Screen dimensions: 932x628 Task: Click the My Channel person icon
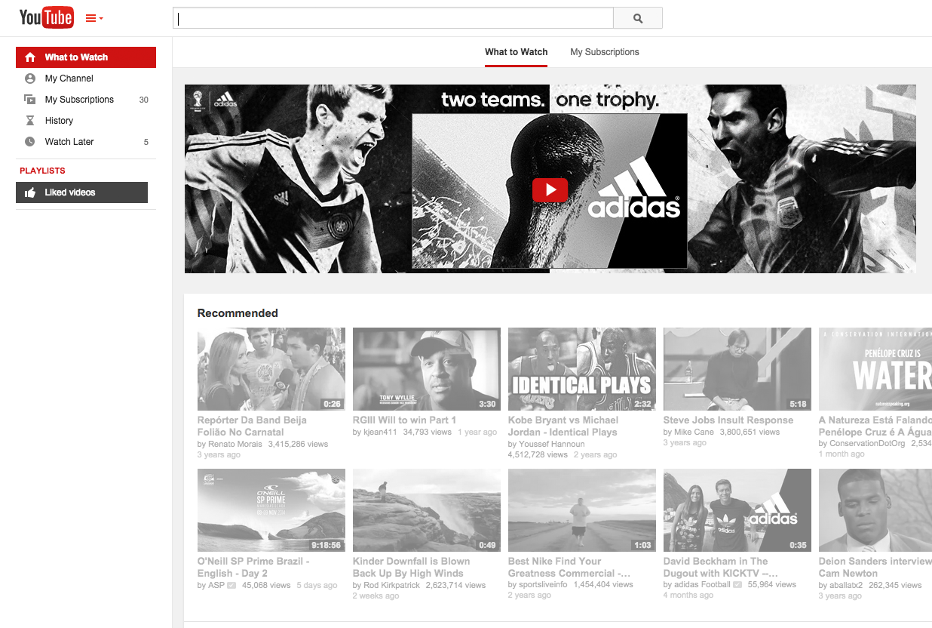(30, 78)
